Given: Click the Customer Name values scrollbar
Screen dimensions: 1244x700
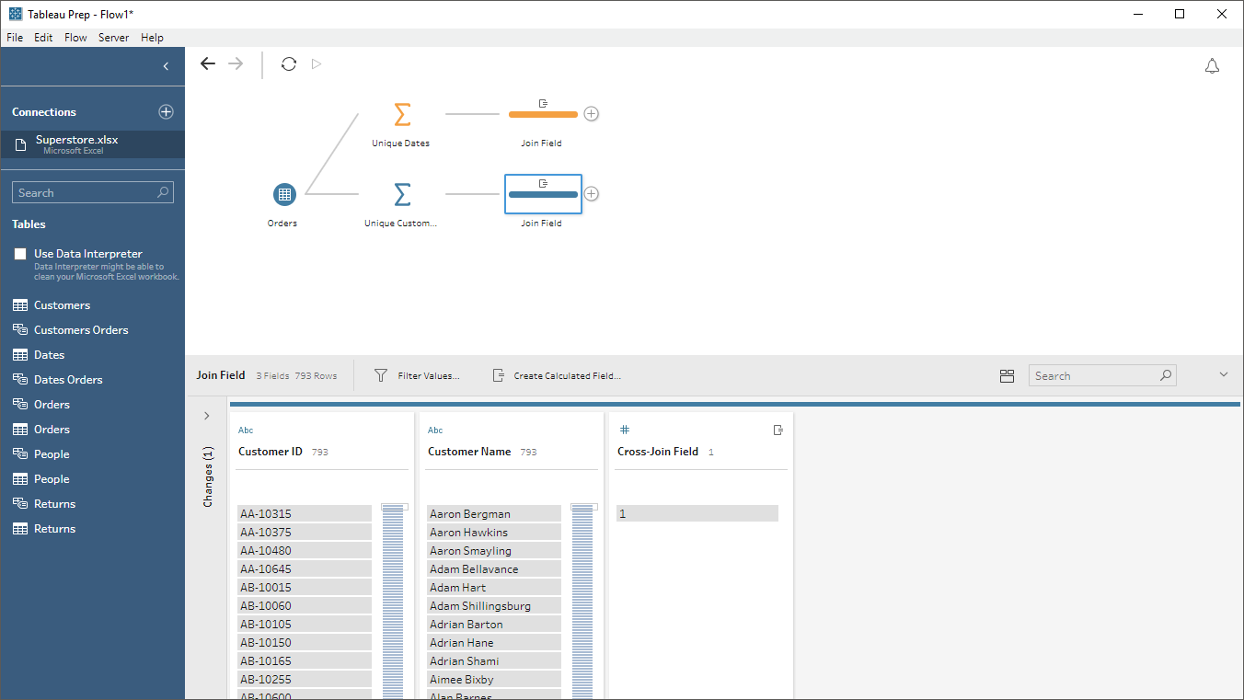Looking at the screenshot, I should (x=582, y=602).
